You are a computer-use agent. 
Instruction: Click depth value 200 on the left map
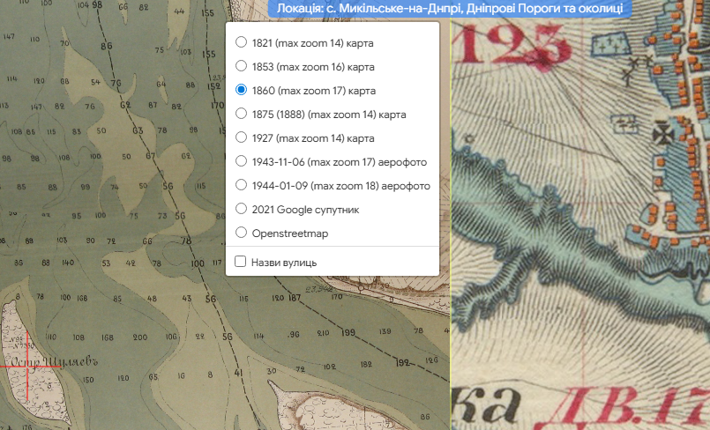140,337
